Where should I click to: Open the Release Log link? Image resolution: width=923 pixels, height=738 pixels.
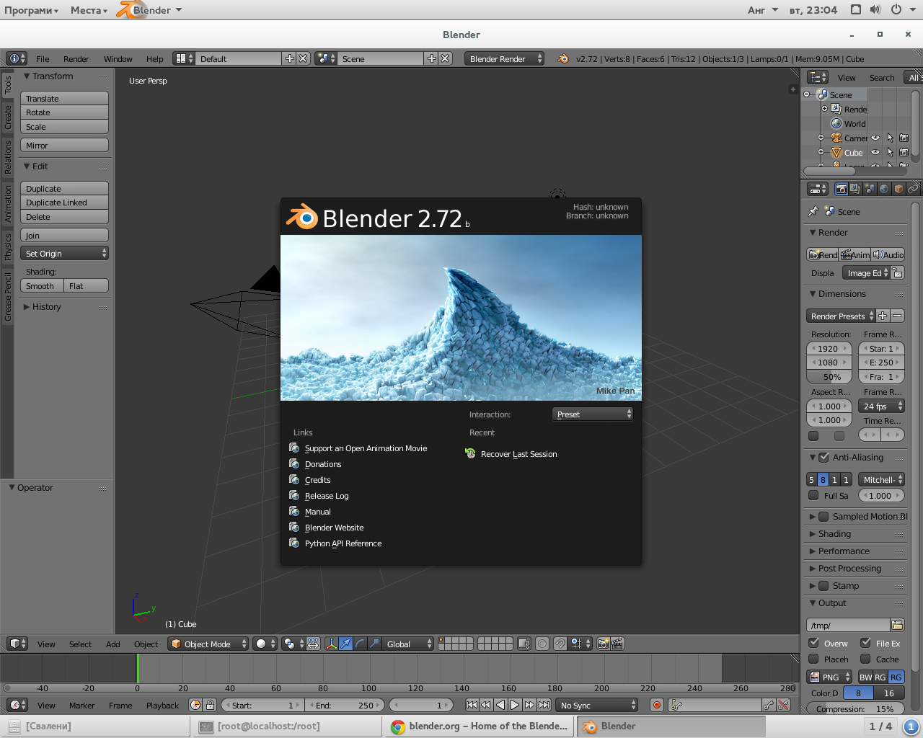[326, 496]
